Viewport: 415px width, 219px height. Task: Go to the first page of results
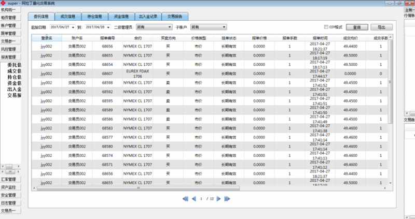click(185, 199)
